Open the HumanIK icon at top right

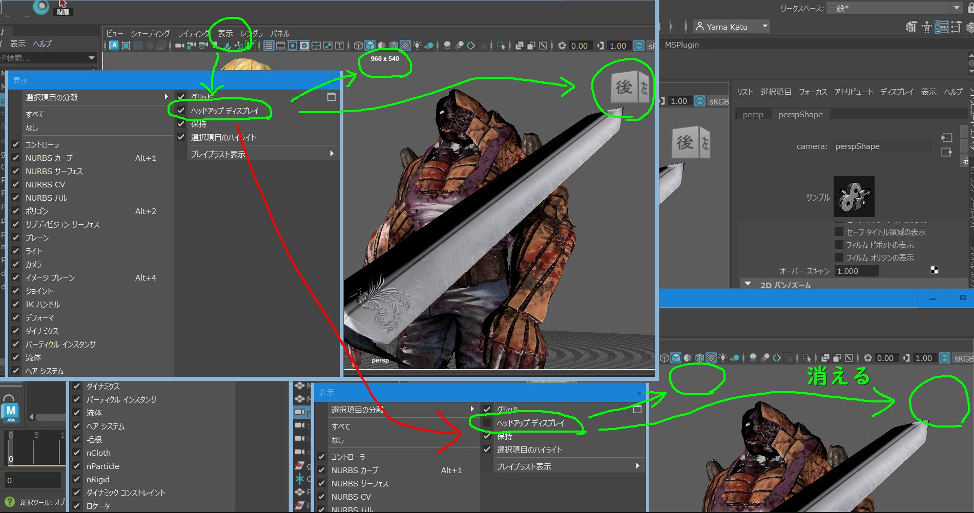coord(926,27)
